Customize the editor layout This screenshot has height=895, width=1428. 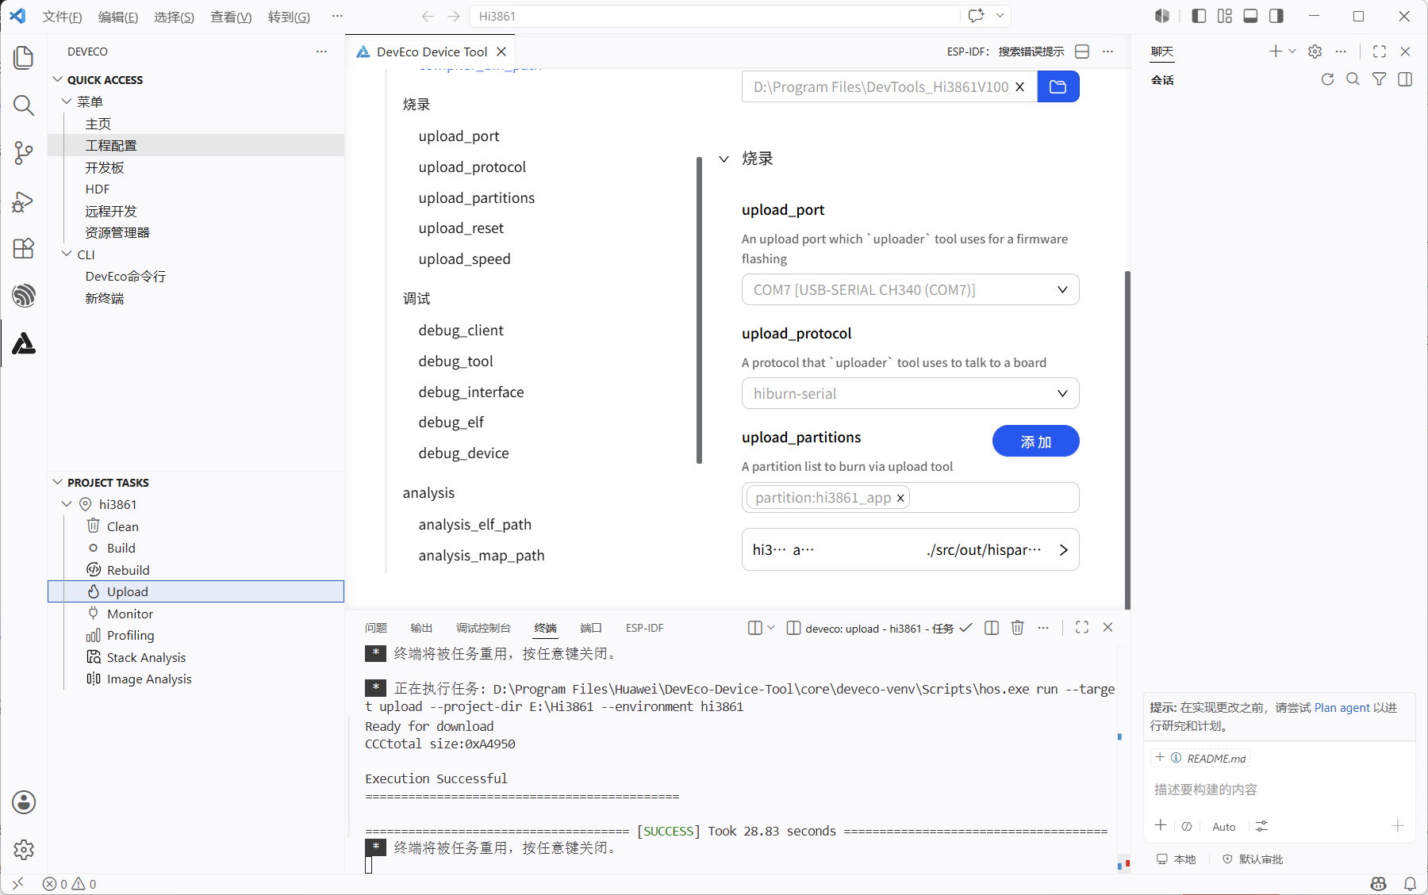coord(1225,16)
